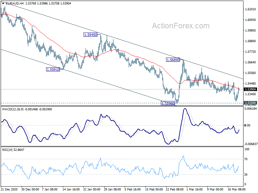
Task: Select the 1.52500 tag on price axis
Action: point(251,103)
